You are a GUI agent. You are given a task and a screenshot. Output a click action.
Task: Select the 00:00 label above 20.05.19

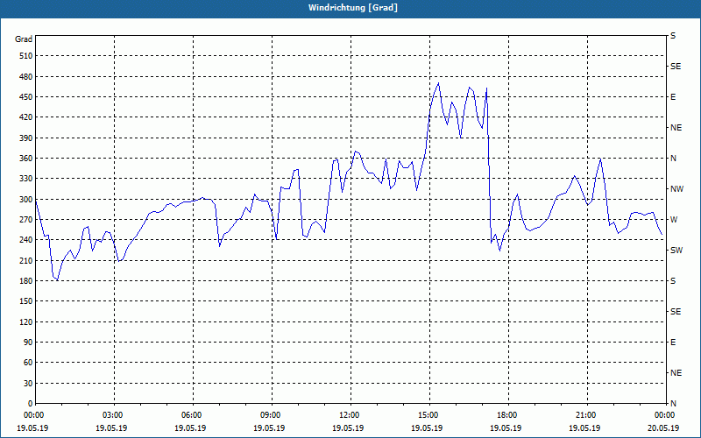665,415
